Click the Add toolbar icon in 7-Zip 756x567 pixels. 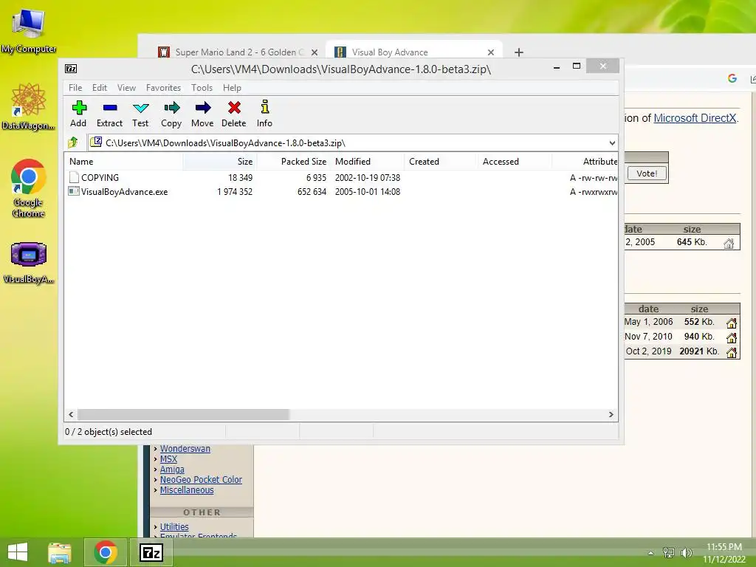click(x=78, y=114)
